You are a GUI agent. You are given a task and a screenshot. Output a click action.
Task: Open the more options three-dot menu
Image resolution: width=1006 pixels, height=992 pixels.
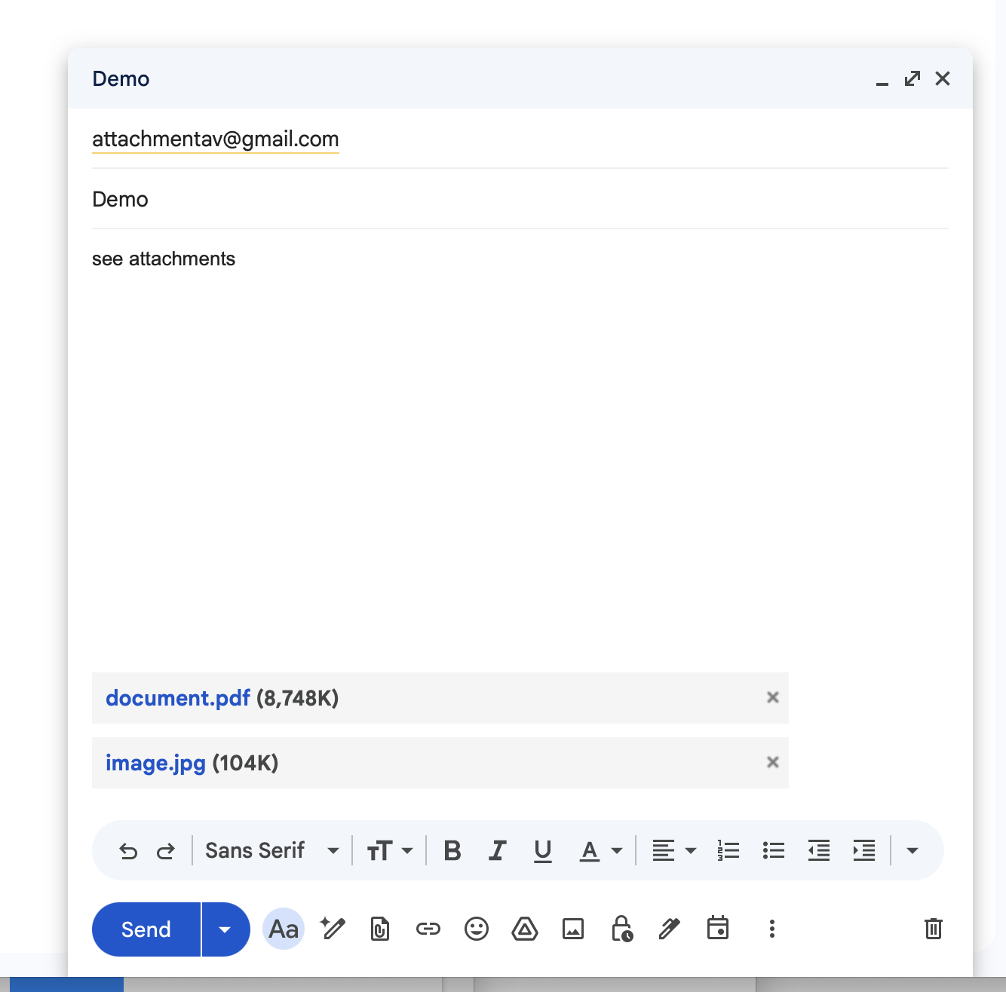(771, 929)
